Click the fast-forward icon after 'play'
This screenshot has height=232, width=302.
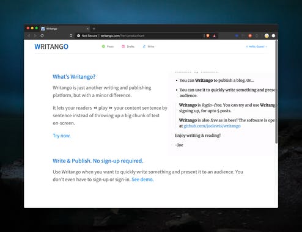click(111, 108)
